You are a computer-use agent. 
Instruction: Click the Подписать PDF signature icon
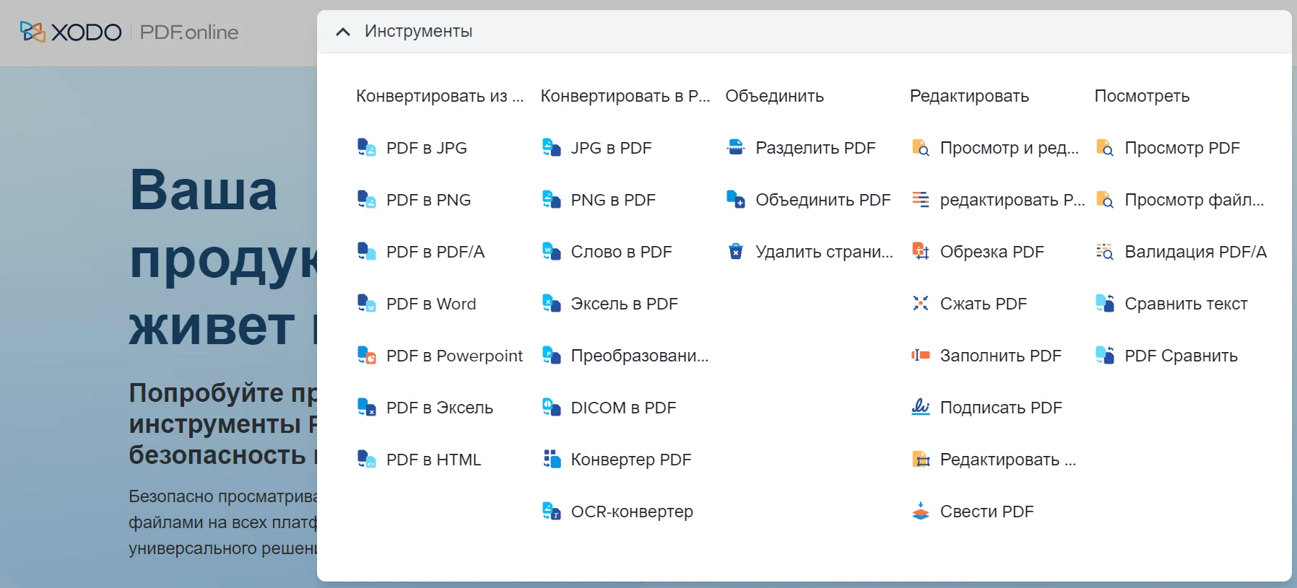pos(921,408)
